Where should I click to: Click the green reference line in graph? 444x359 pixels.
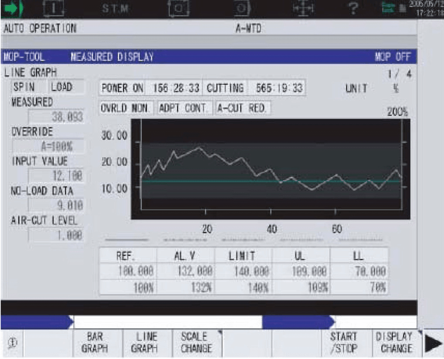271,181
